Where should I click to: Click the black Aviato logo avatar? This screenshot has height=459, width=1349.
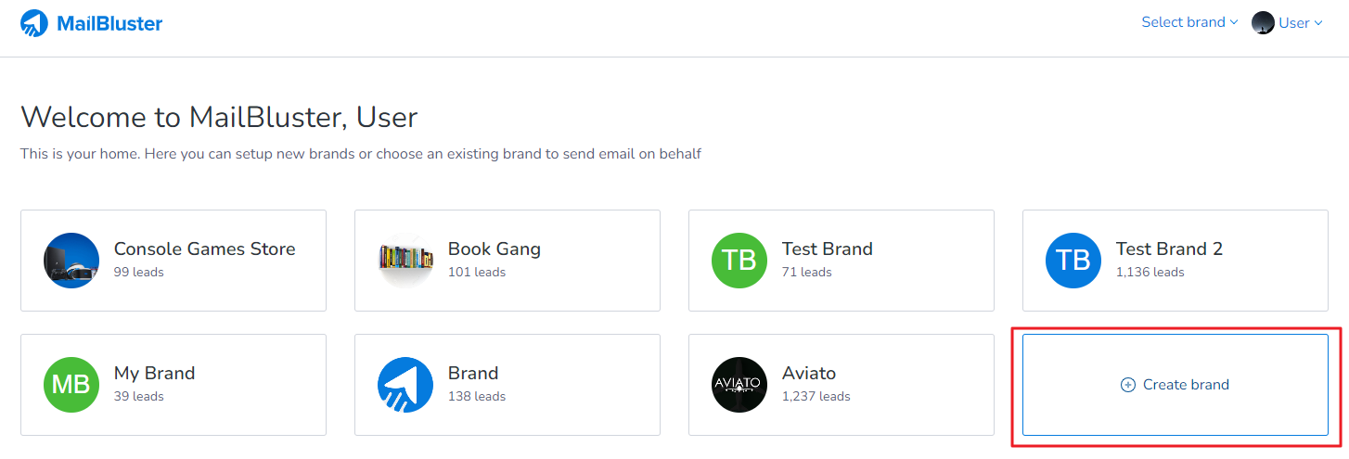coord(739,385)
